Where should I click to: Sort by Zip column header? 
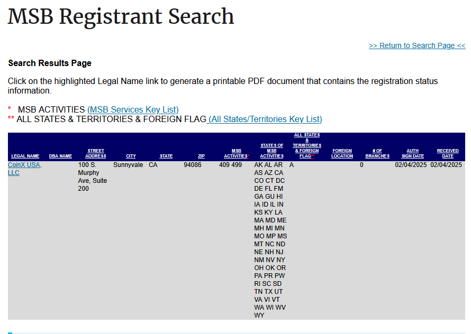201,156
